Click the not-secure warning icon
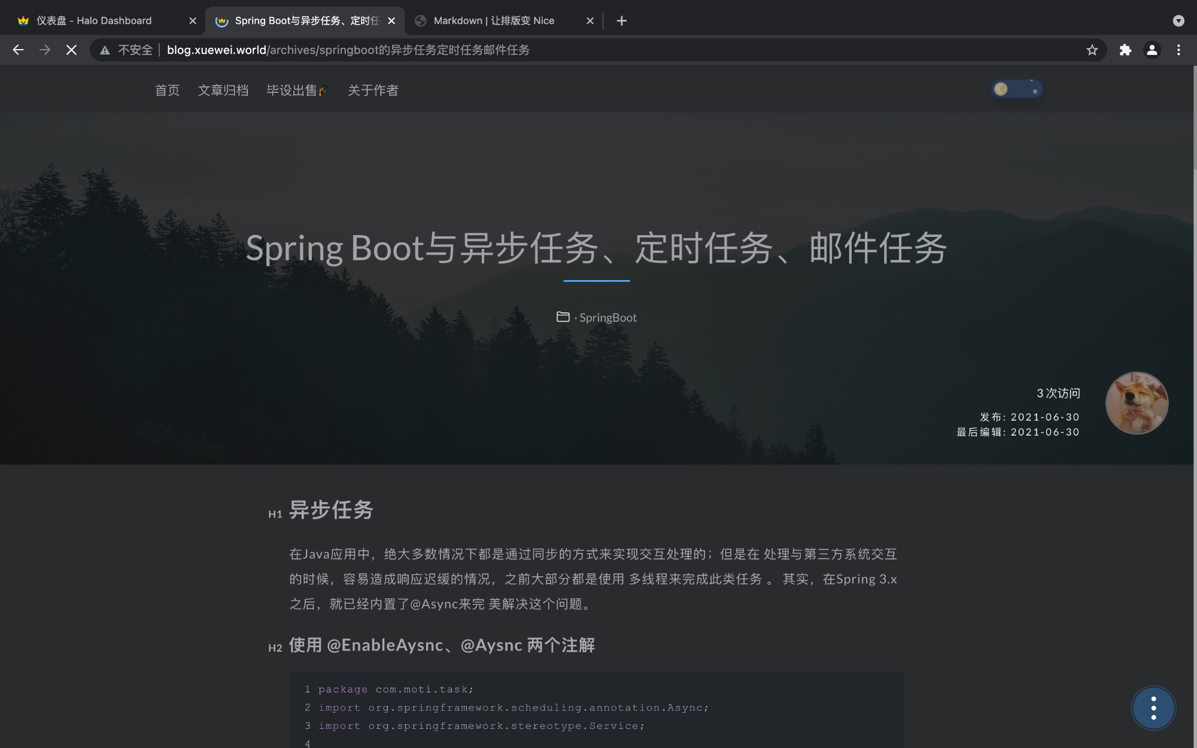Image resolution: width=1197 pixels, height=748 pixels. 105,50
